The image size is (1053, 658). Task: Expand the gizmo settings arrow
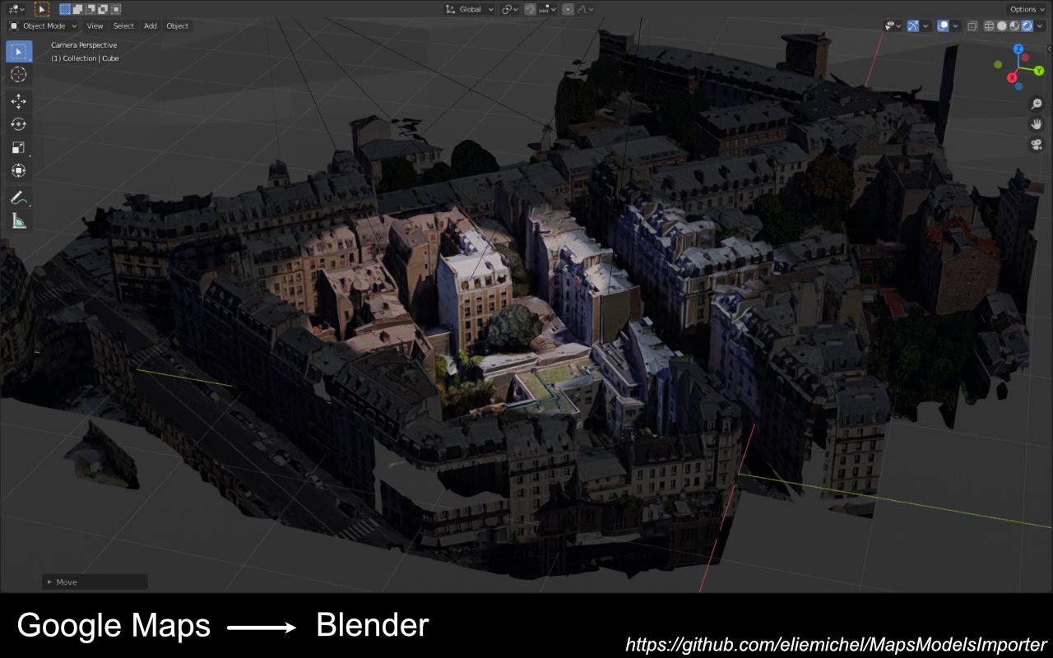(925, 25)
